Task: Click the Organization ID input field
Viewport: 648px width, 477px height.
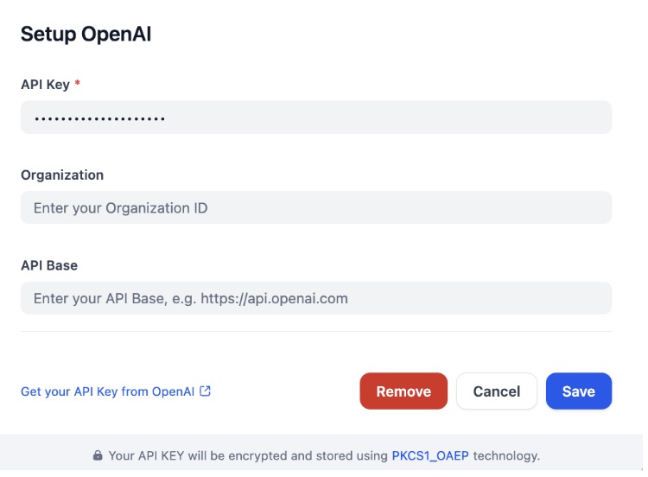Action: point(316,208)
